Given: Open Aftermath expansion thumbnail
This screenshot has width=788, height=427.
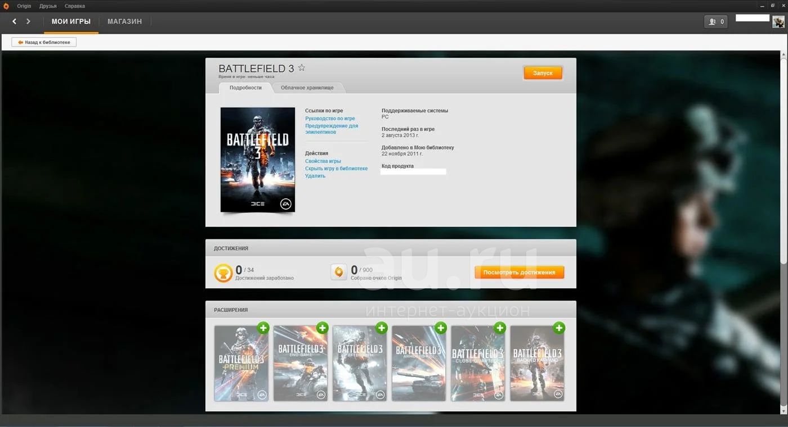Looking at the screenshot, I should (360, 364).
